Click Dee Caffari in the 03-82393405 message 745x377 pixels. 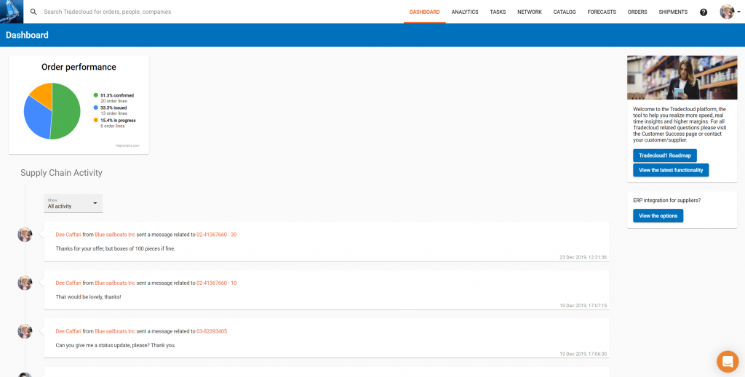pyautogui.click(x=68, y=331)
